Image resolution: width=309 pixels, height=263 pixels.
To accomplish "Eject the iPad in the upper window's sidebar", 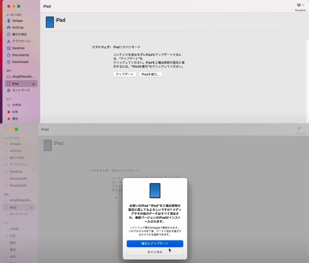I will [x=34, y=84].
